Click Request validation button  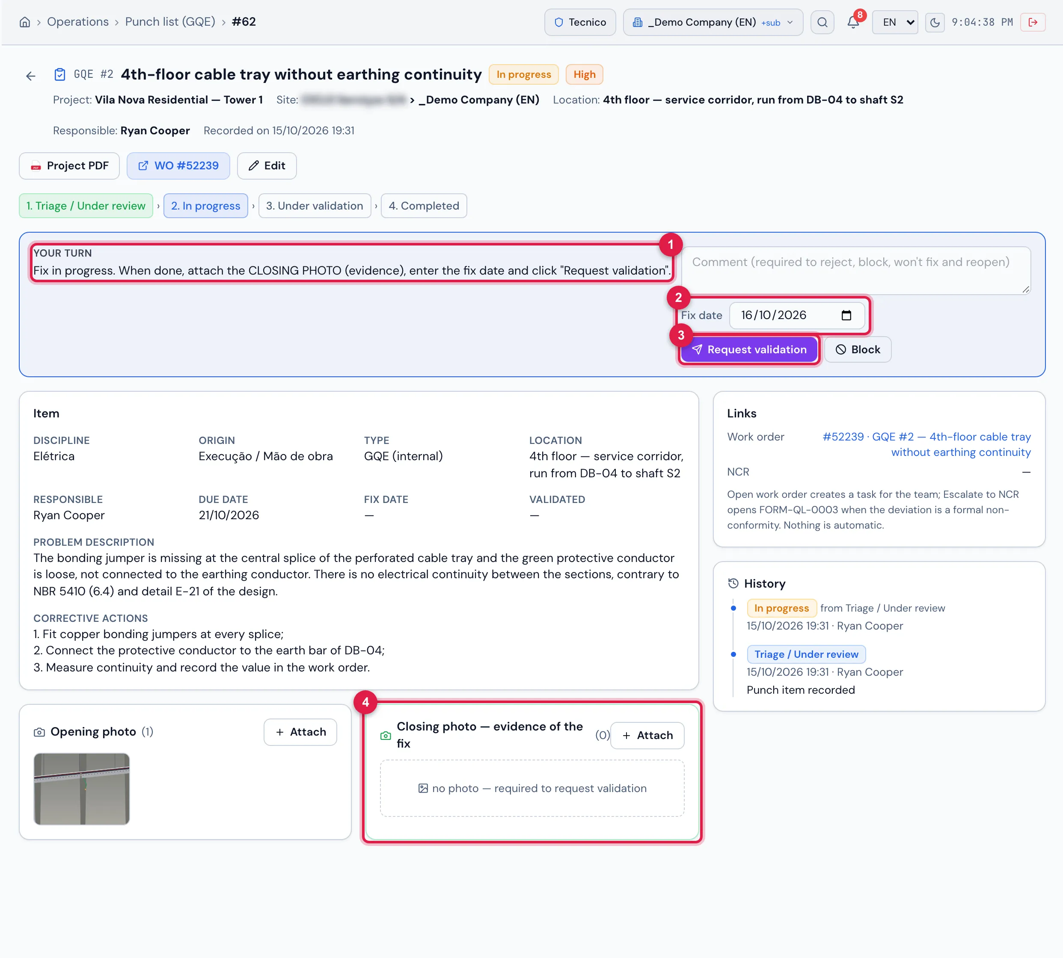coord(748,349)
